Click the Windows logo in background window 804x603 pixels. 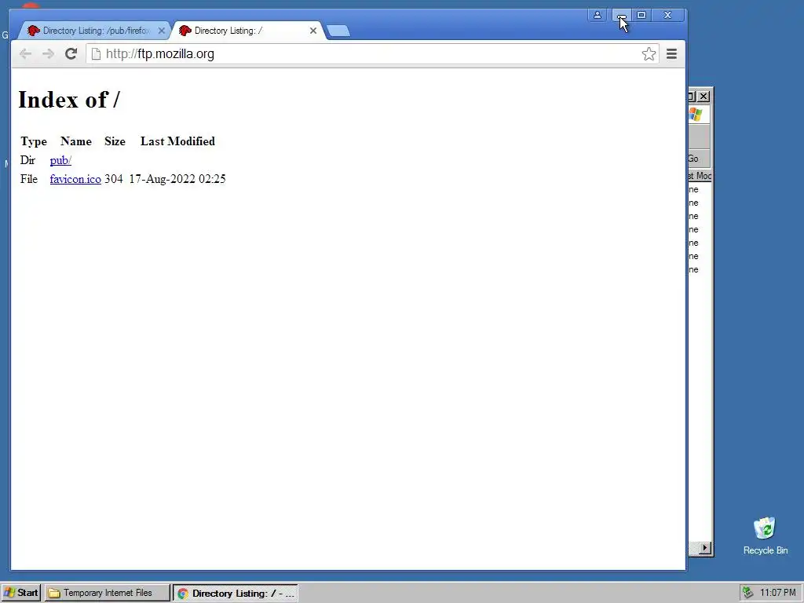pos(696,115)
